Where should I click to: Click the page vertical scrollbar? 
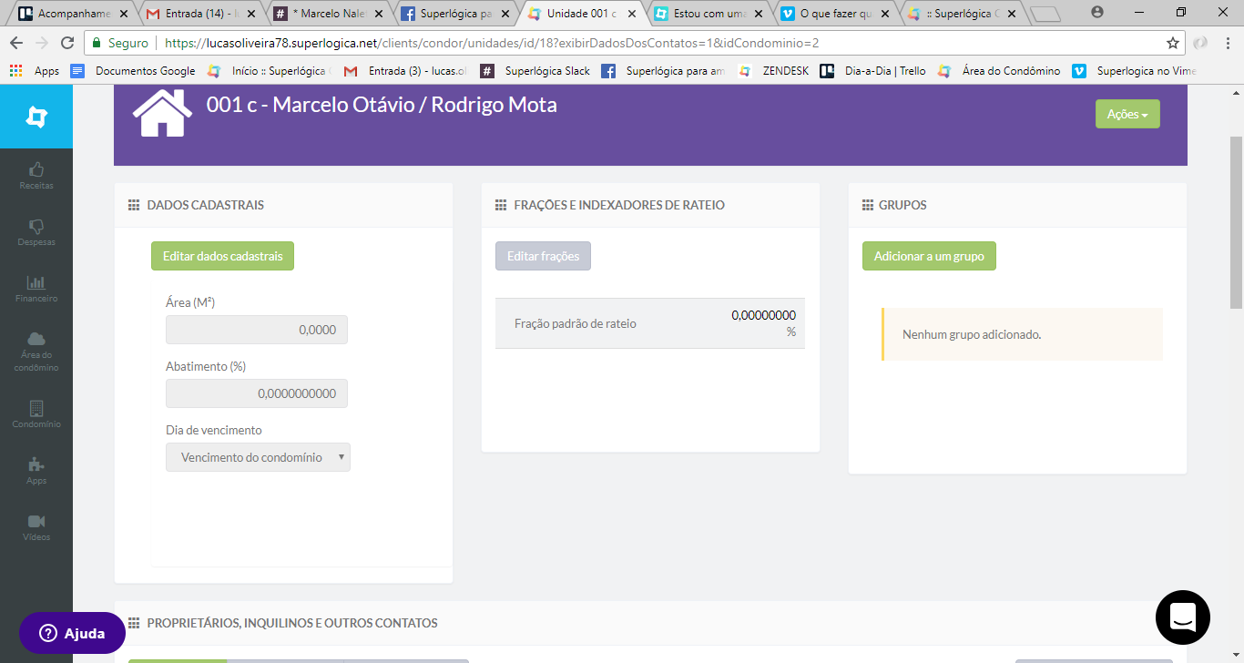click(1236, 222)
